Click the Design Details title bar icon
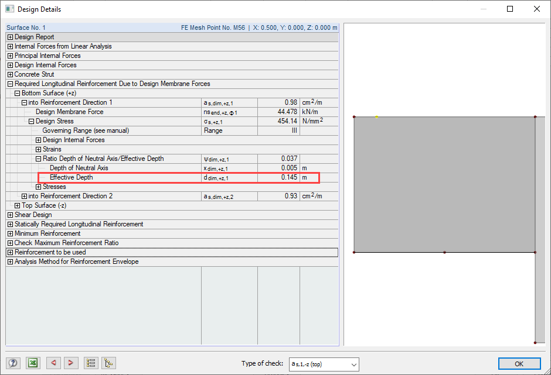 (x=8, y=8)
